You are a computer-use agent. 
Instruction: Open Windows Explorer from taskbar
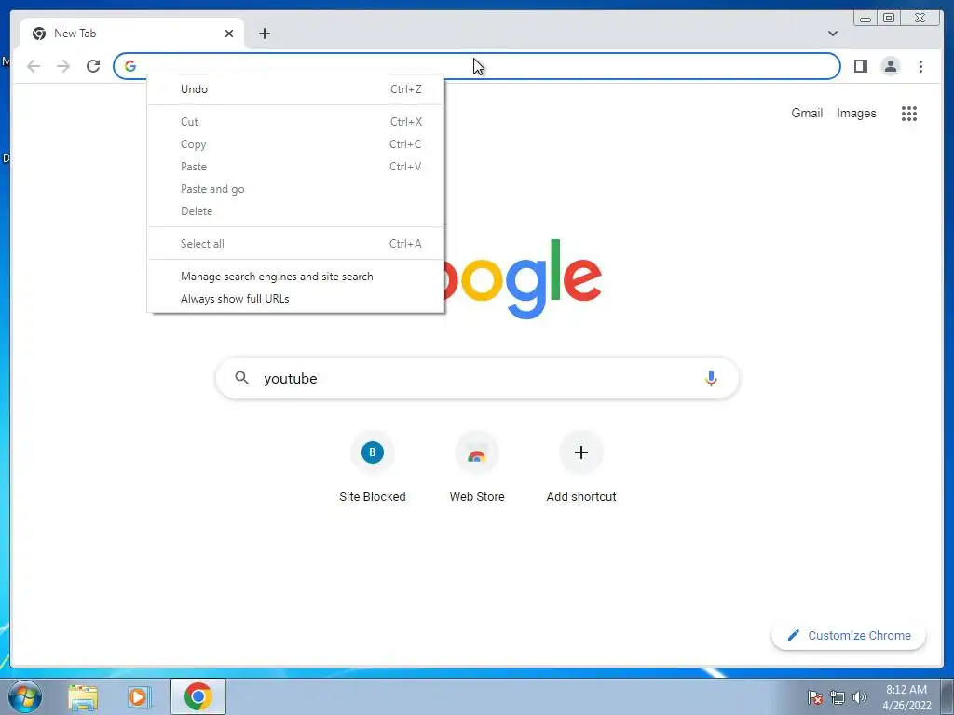click(x=83, y=696)
